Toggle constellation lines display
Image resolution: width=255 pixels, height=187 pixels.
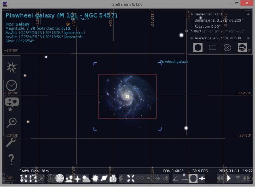(24, 178)
